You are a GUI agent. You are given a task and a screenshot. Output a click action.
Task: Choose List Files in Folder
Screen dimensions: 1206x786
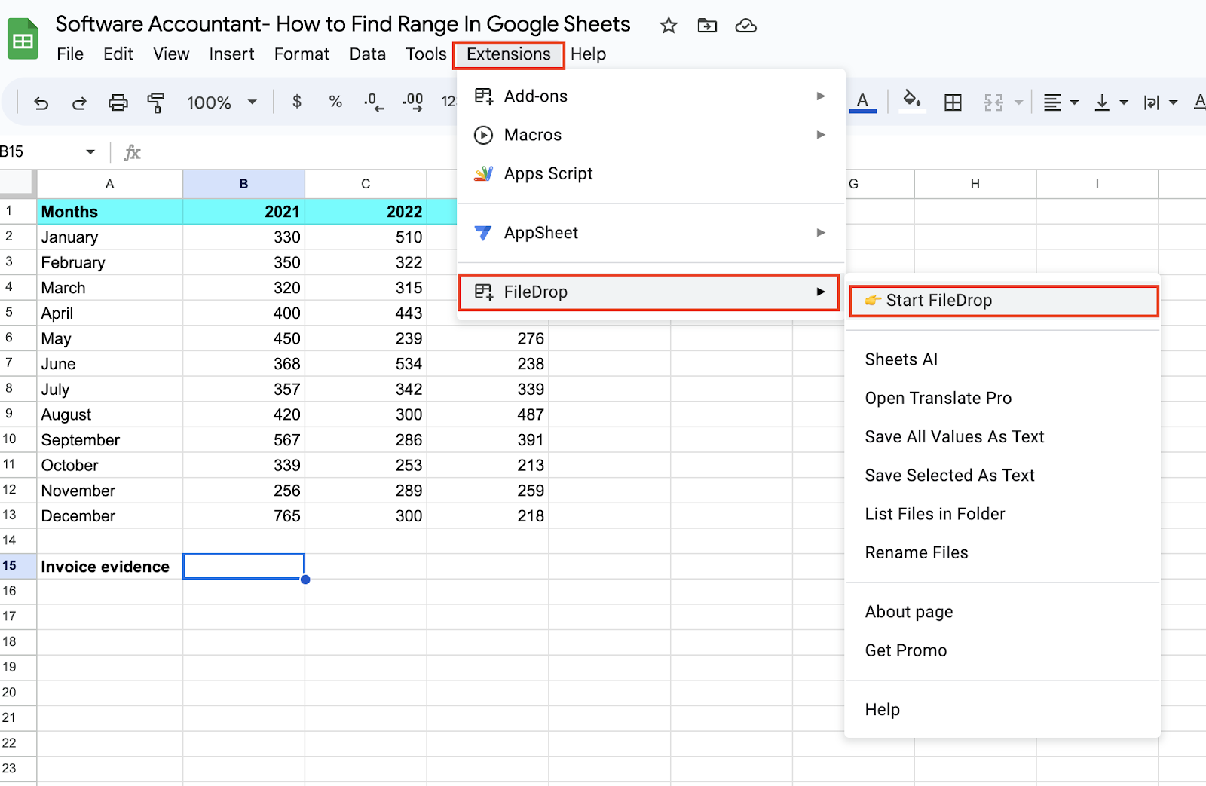pyautogui.click(x=1002, y=514)
